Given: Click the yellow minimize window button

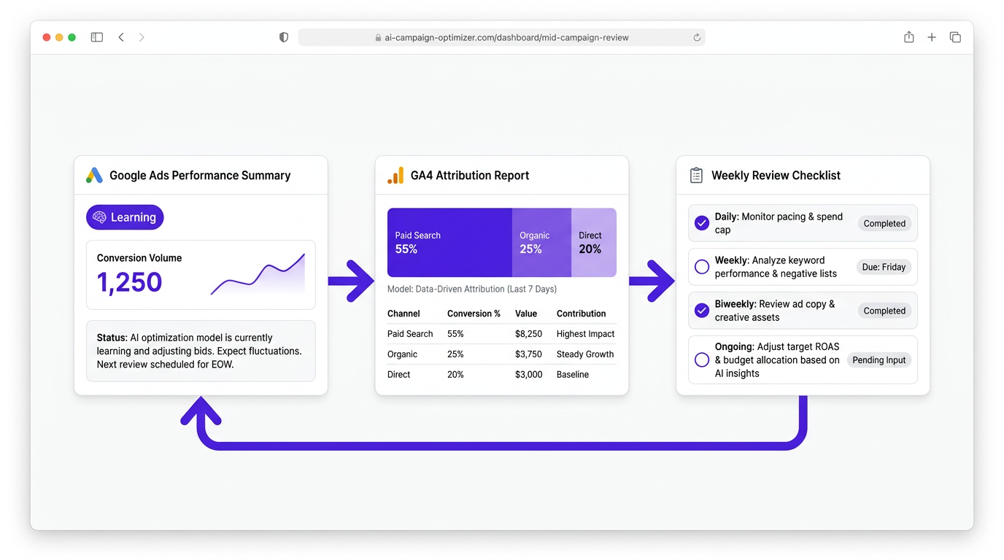Looking at the screenshot, I should click(59, 37).
